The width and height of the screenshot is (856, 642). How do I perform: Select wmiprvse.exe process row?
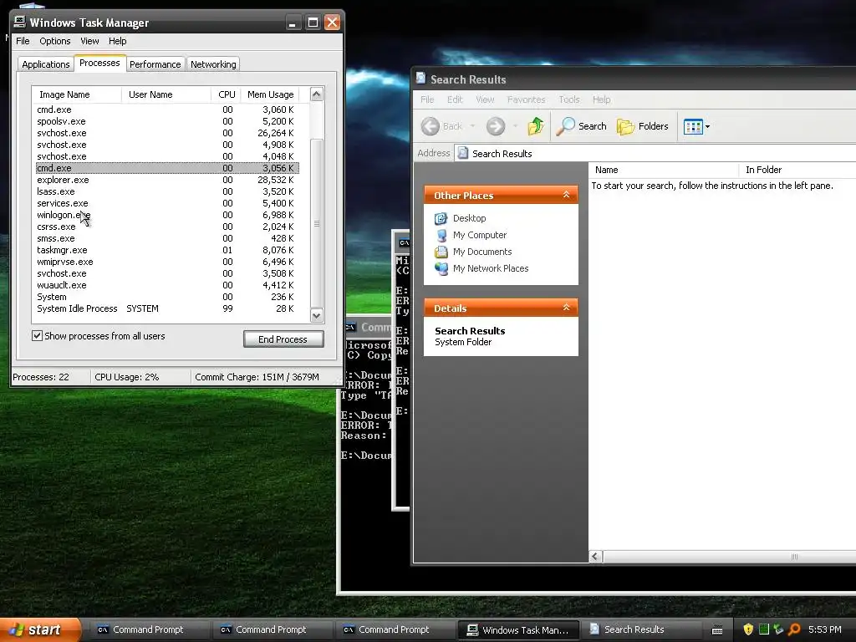click(x=167, y=262)
